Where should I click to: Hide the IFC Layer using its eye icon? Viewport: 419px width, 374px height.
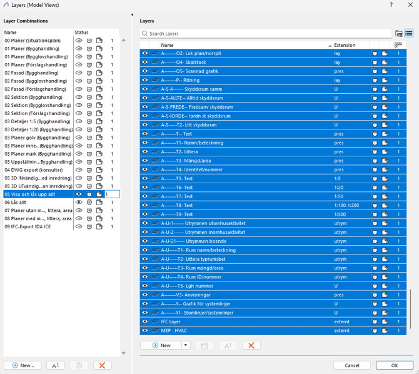[145, 321]
